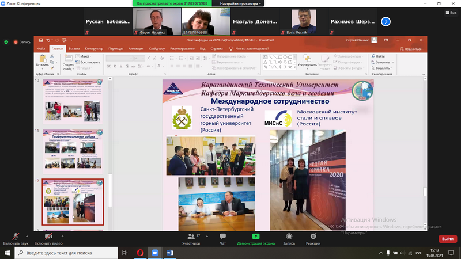Screen dimensions: 461x259
Task: Switch to Слайд-шоу tab
Action: (x=157, y=49)
